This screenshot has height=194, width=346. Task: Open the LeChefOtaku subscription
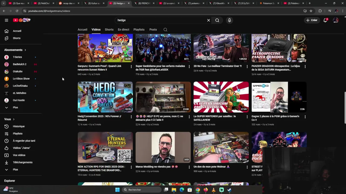21,86
